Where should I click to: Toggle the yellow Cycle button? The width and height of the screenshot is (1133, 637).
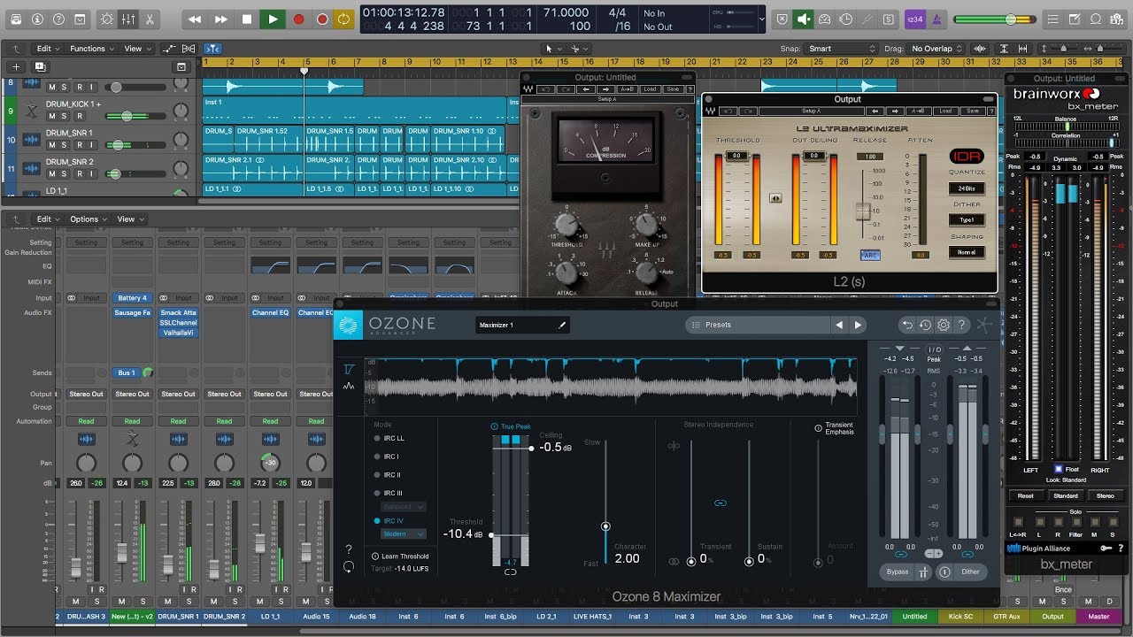(343, 19)
